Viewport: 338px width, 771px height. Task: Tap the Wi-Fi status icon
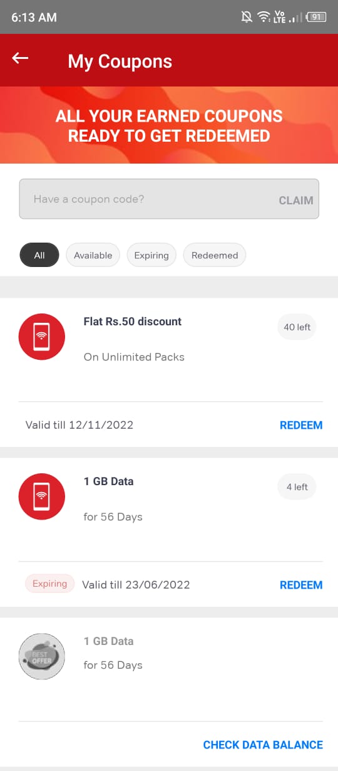tap(264, 17)
